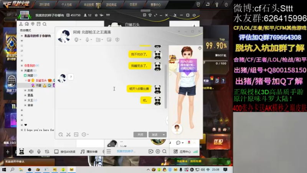The image size is (307, 173).
Task: Click in the chat message input area
Action: tap(111, 120)
